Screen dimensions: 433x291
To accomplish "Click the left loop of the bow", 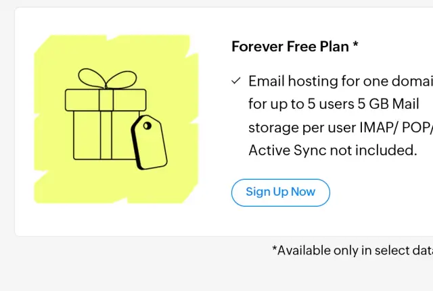I will click(92, 78).
